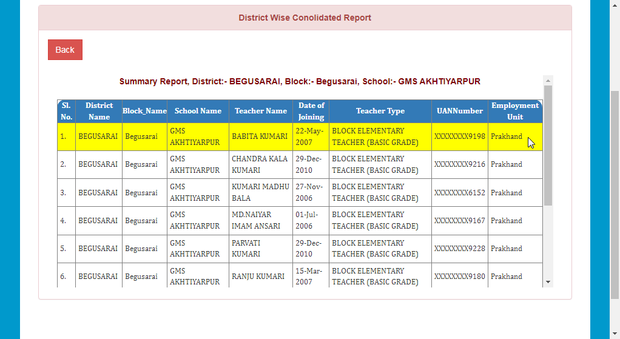Click the Date of Joining column header
Screen dimensions: 620x339
point(311,111)
